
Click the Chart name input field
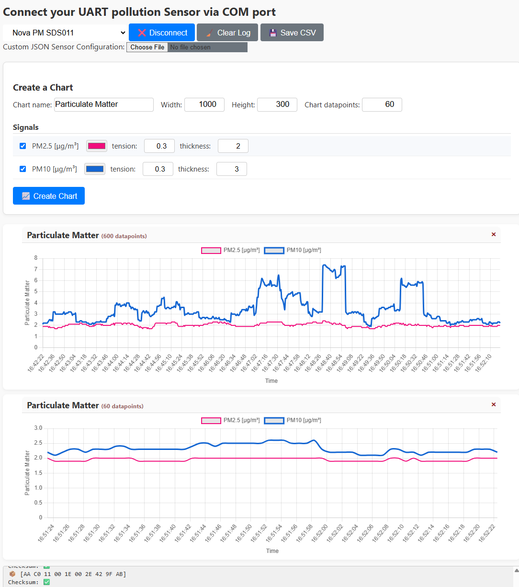click(103, 104)
